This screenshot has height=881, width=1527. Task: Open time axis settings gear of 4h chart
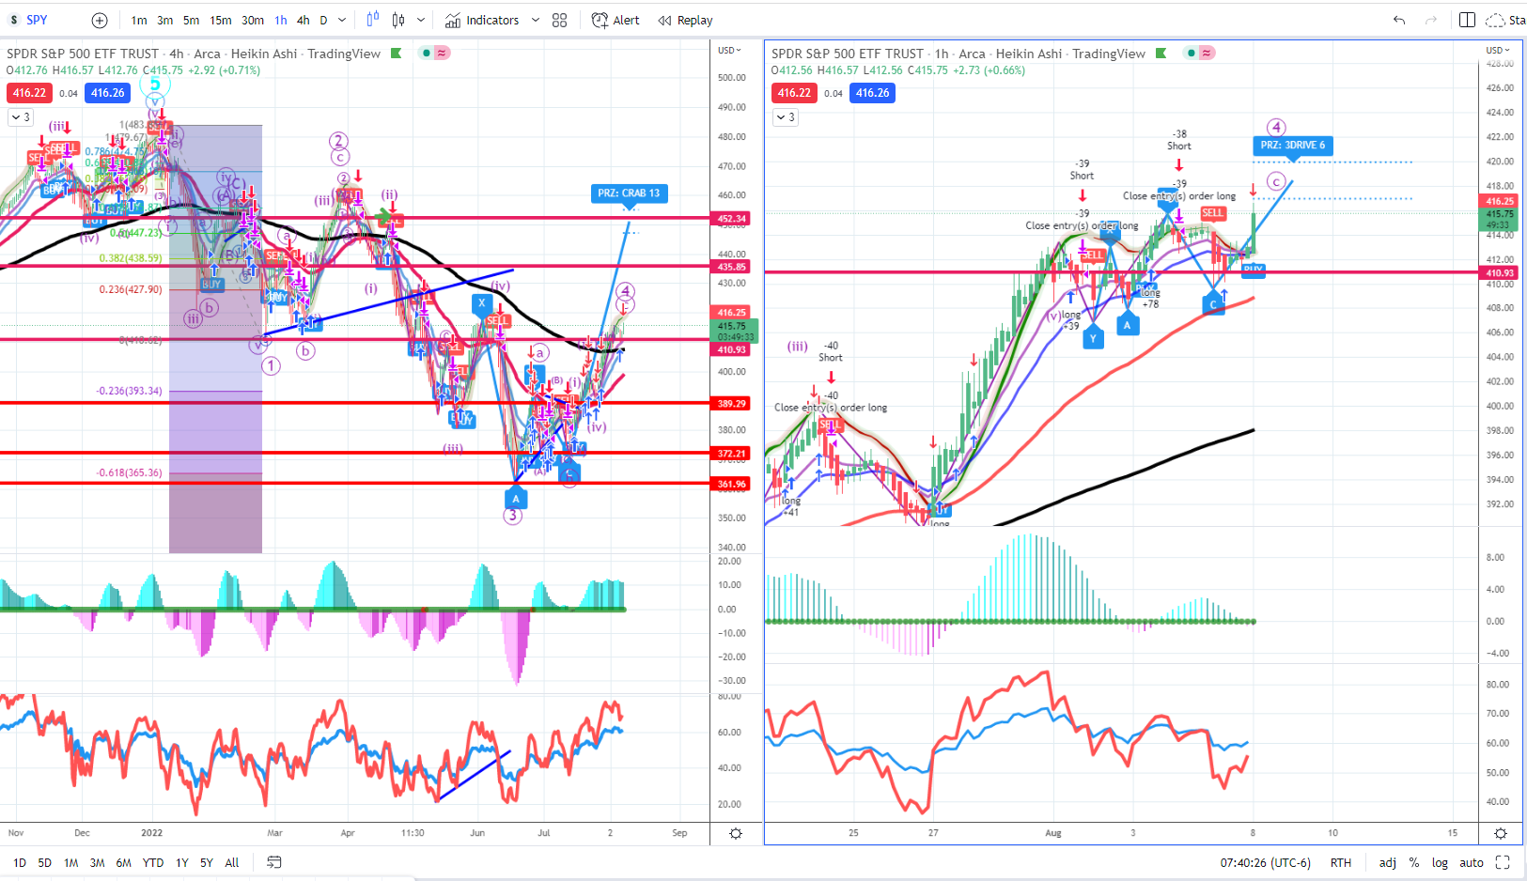tap(736, 833)
